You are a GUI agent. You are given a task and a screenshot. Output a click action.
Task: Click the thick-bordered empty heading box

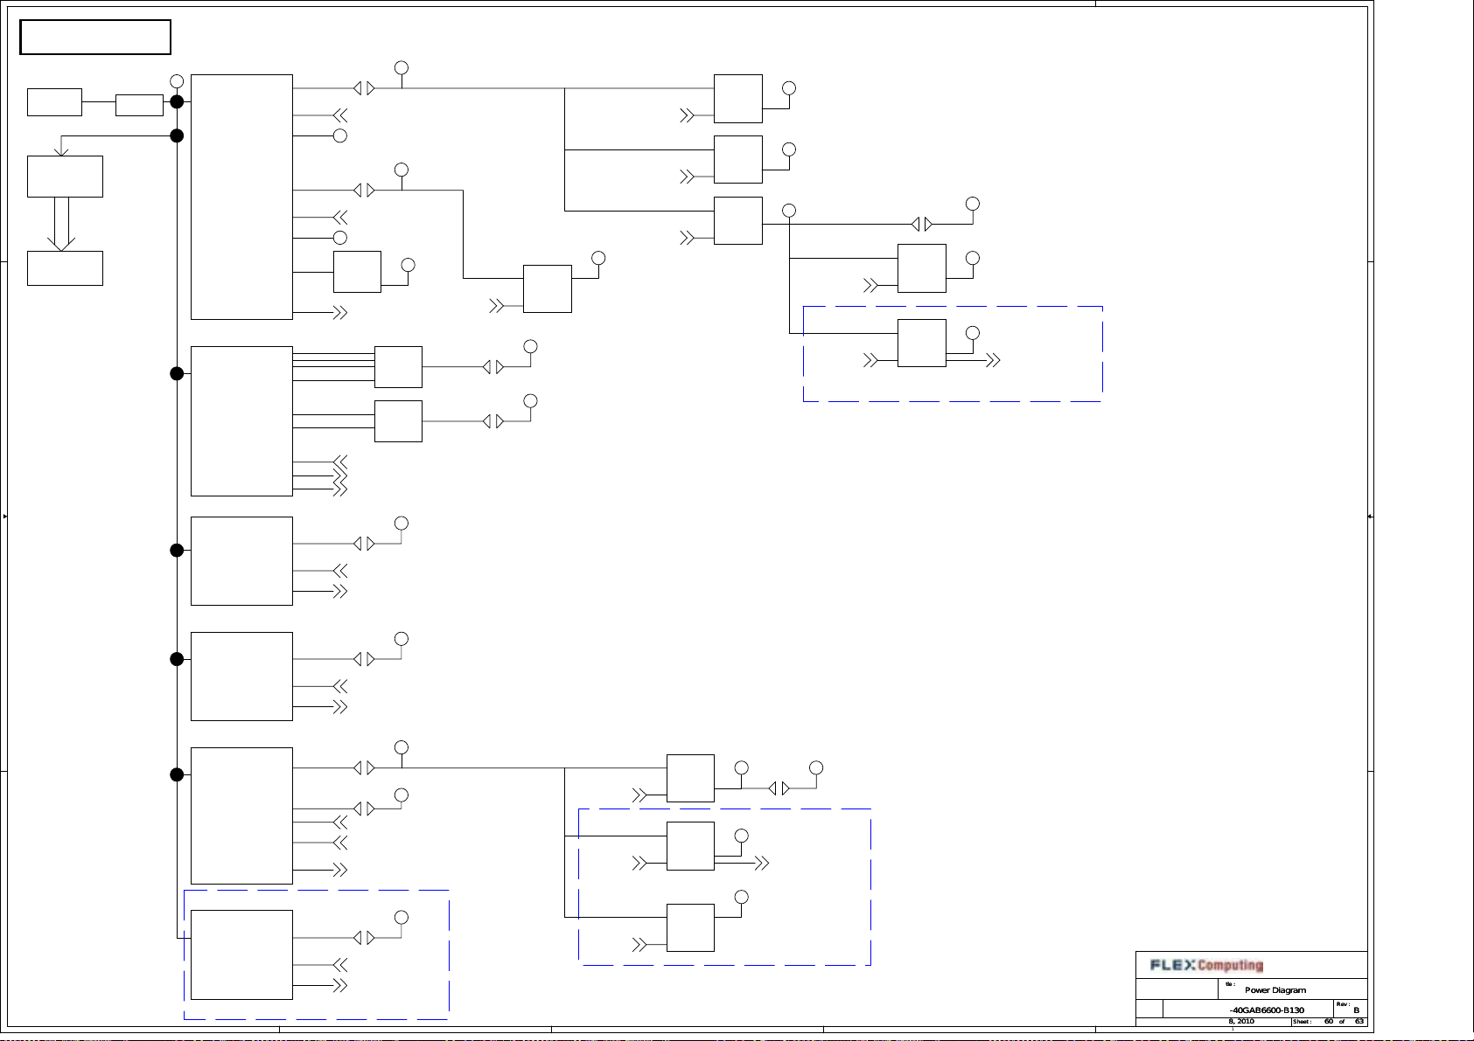coord(95,38)
